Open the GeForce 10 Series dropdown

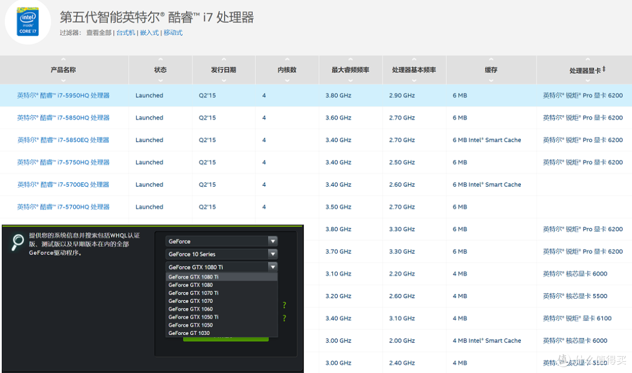(x=221, y=254)
